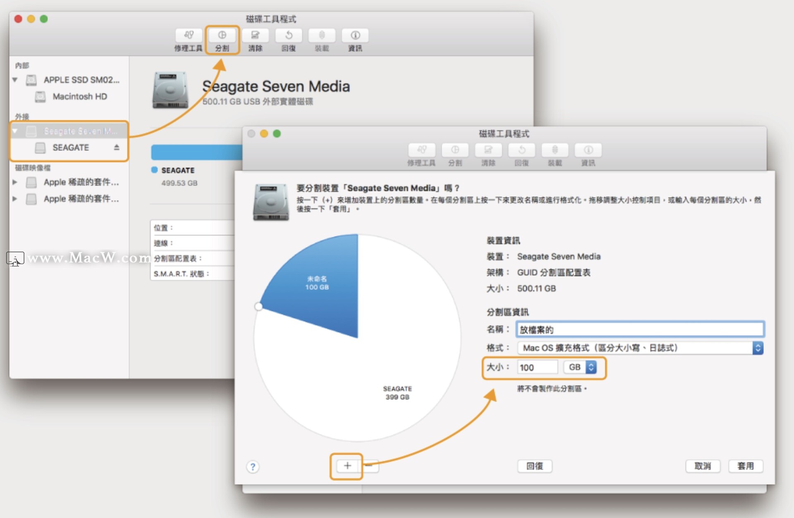This screenshot has height=518, width=794.
Task: Click the 清除 (Erase) toolbar icon
Action: click(255, 36)
